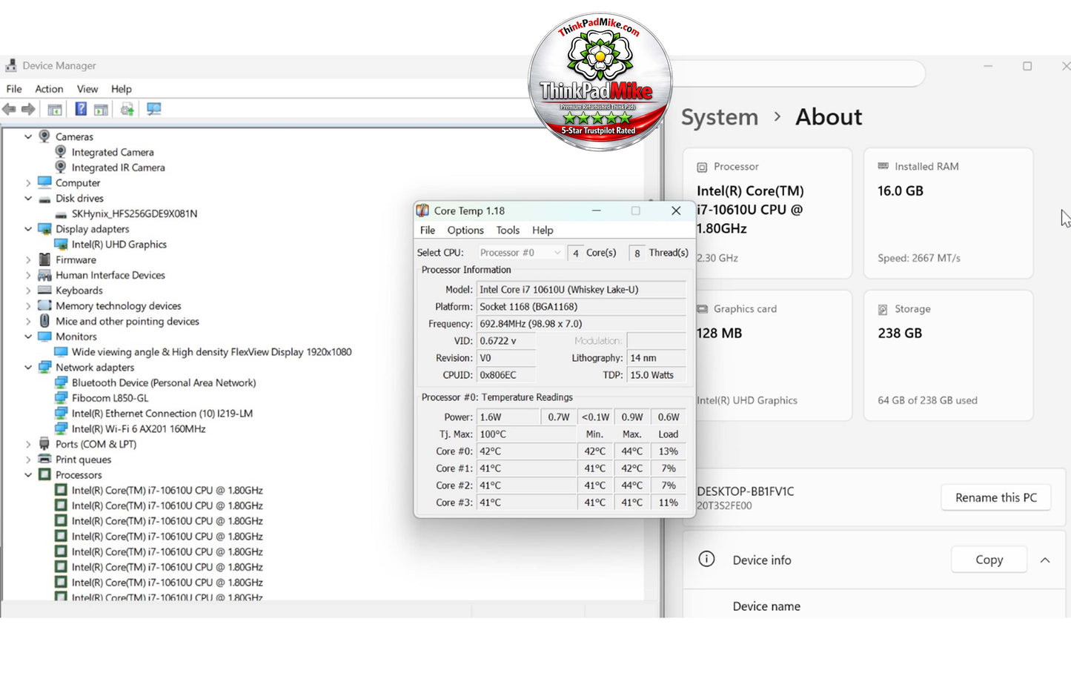Select Integrated IR Camera in the tree
Image resolution: width=1071 pixels, height=673 pixels.
pos(119,168)
